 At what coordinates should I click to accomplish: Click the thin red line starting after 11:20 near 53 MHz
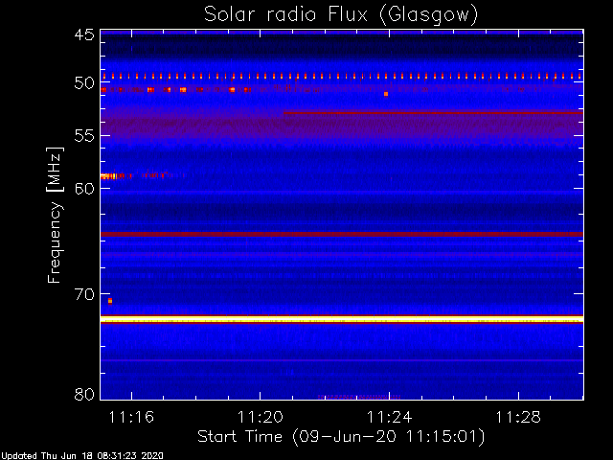coord(433,113)
